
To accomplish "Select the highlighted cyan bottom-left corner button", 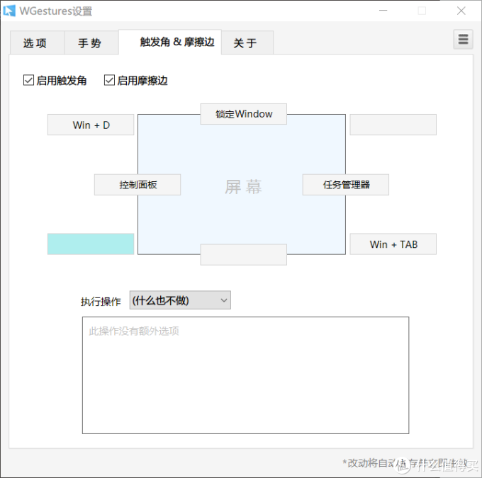I will [91, 244].
